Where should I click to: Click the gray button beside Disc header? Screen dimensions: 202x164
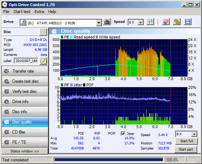(43, 32)
